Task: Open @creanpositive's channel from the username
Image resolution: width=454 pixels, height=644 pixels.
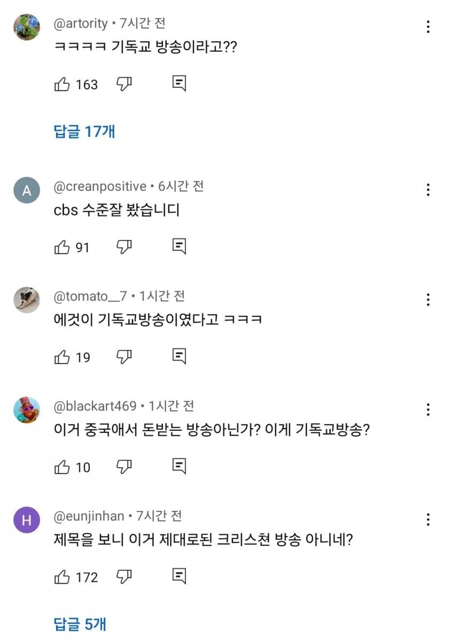Action: pyautogui.click(x=100, y=187)
